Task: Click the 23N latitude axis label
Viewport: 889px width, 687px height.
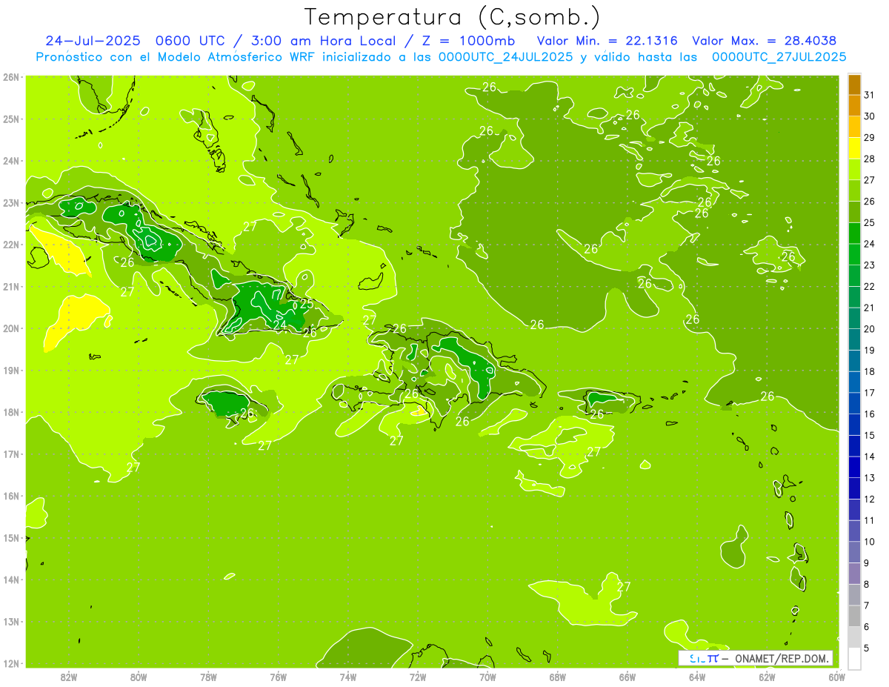Action: pos(10,202)
